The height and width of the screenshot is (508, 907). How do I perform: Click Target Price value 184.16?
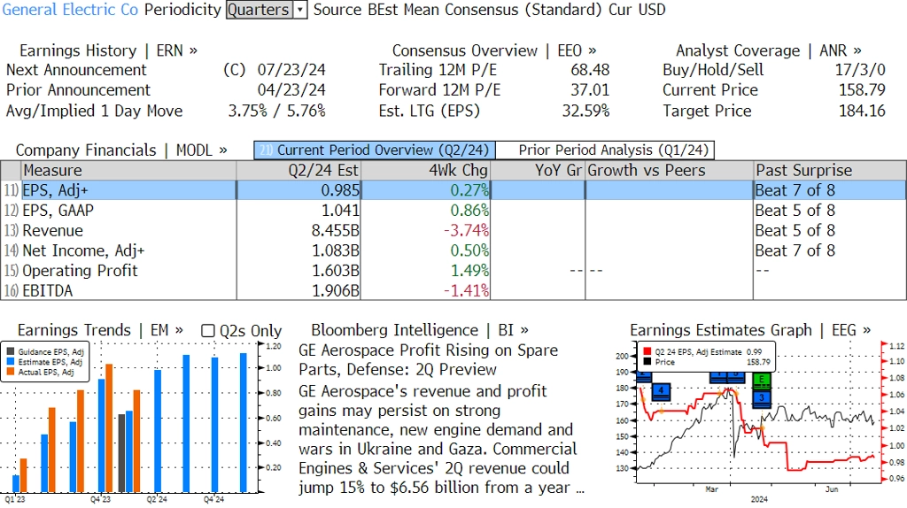point(862,111)
